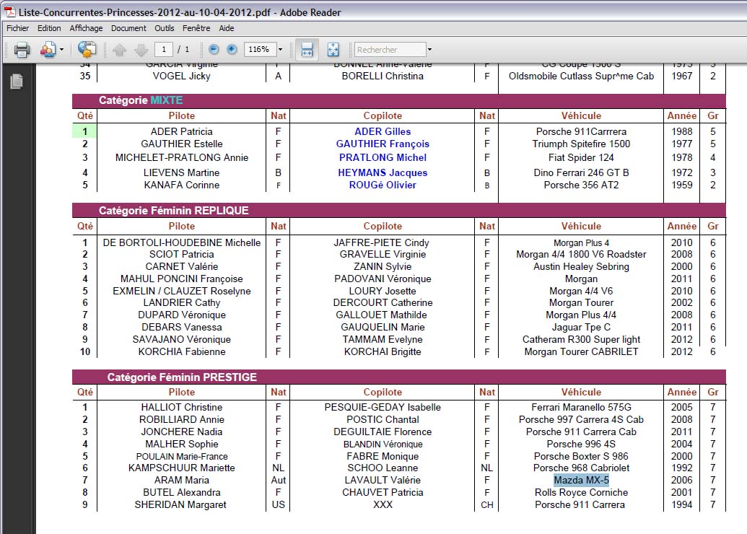
Task: Click copilote LAVAULT Valérie
Action: (383, 480)
